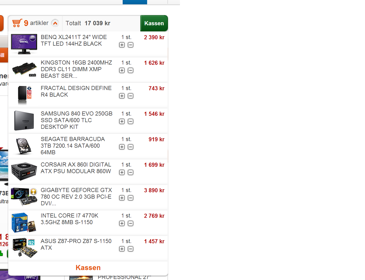The width and height of the screenshot is (365, 280).
Task: Click the cart total "17 039 kr"
Action: click(x=97, y=23)
